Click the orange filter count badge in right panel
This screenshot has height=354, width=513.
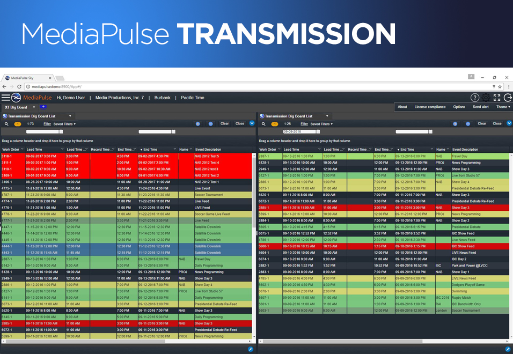tap(275, 124)
